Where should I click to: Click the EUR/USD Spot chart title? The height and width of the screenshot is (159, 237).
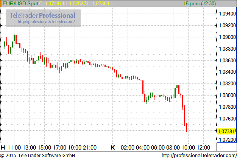[20, 3]
